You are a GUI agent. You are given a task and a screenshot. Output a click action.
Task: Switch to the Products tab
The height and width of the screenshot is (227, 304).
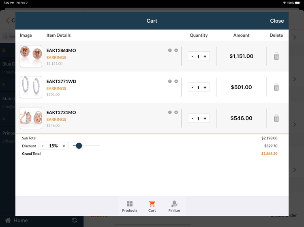pyautogui.click(x=130, y=206)
